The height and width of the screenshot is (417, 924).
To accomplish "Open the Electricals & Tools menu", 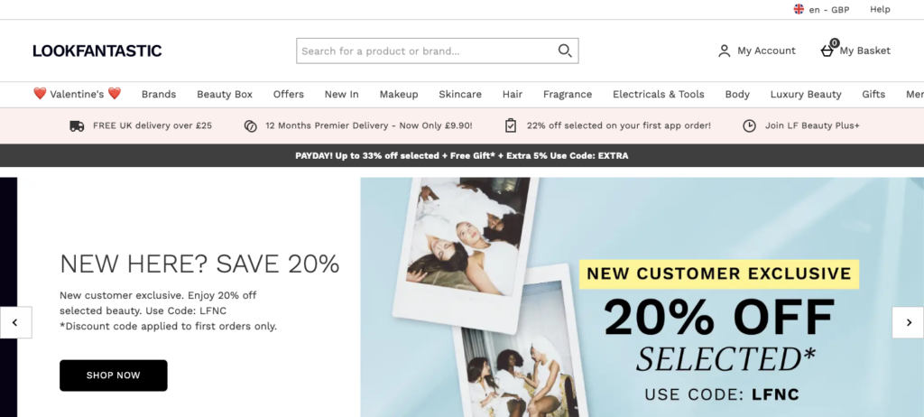I will pos(658,95).
